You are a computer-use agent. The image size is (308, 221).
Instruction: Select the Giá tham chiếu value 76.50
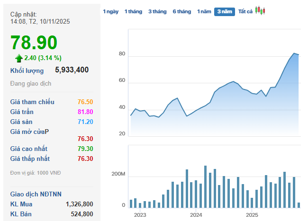85,102
